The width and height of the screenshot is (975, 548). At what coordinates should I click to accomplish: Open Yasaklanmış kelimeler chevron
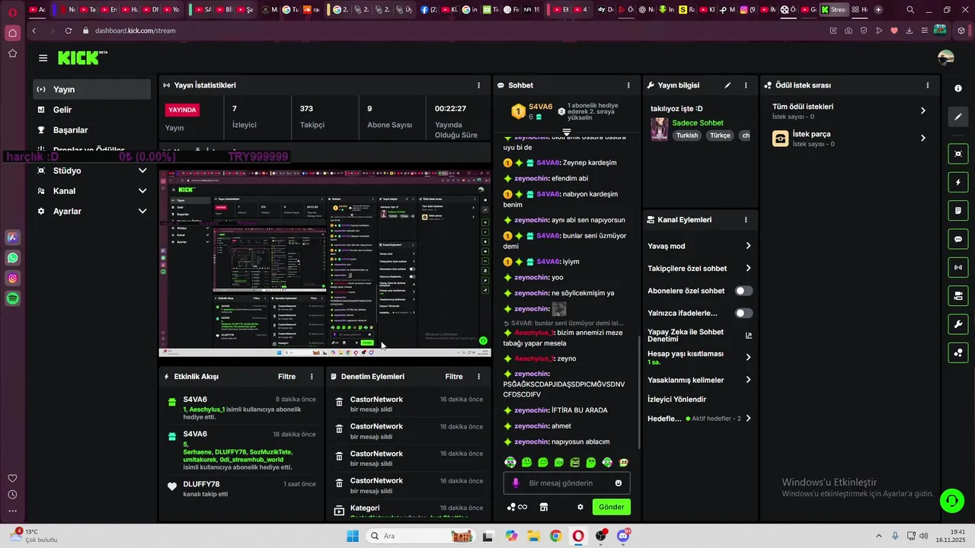pos(748,380)
